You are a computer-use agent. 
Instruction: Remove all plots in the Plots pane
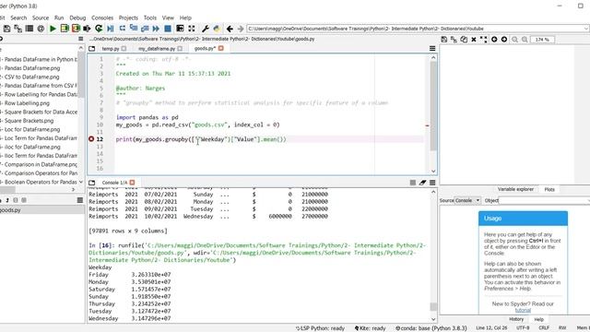pyautogui.click(x=483, y=40)
